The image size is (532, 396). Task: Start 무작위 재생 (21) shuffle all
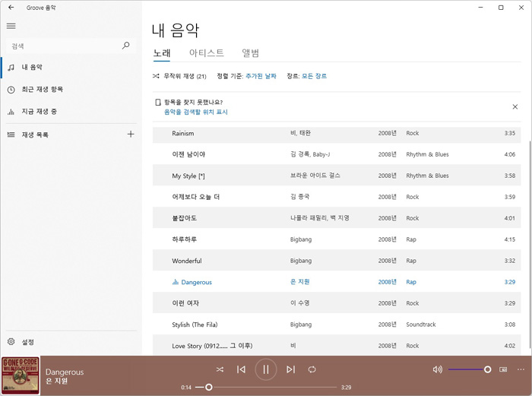pos(179,76)
